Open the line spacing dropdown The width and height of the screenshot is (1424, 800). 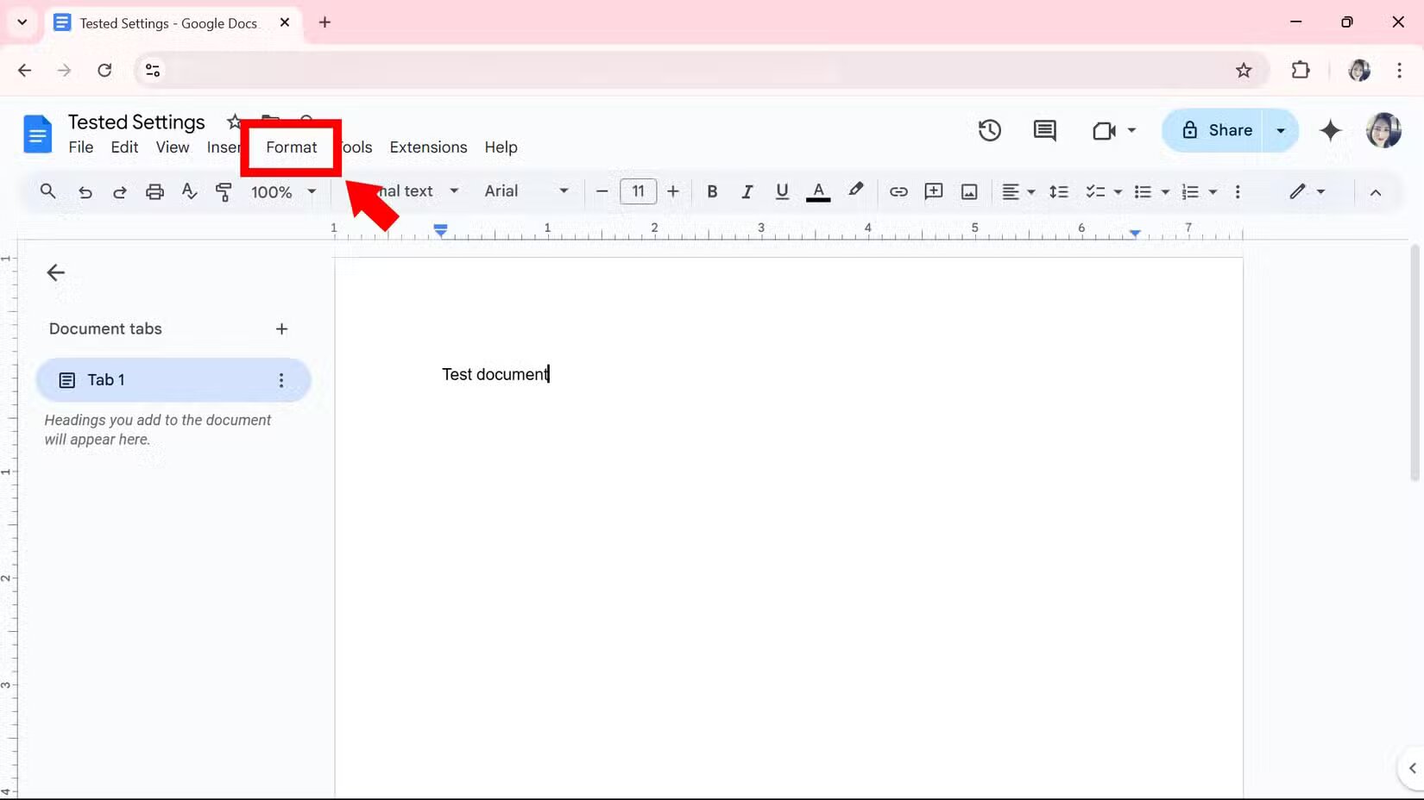tap(1059, 191)
